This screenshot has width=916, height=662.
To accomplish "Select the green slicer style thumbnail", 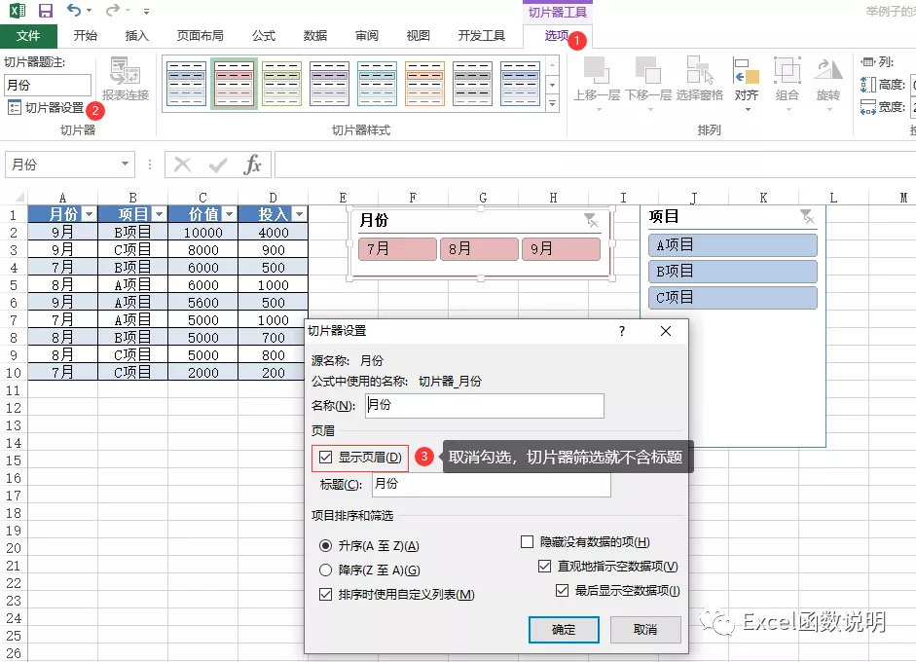I will [281, 84].
